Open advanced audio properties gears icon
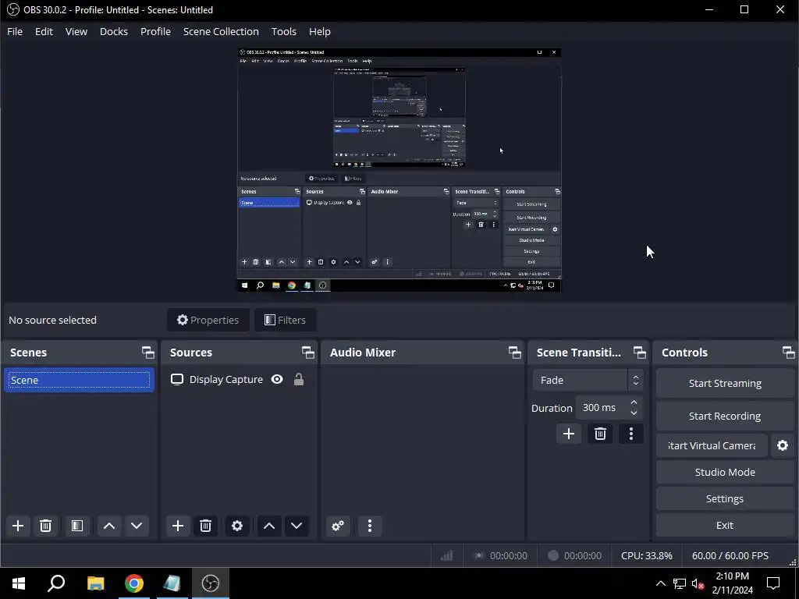 [338, 526]
